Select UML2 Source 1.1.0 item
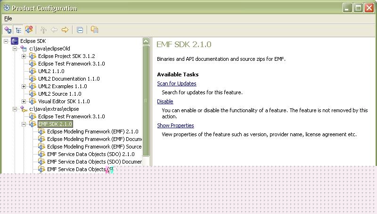 (60, 94)
